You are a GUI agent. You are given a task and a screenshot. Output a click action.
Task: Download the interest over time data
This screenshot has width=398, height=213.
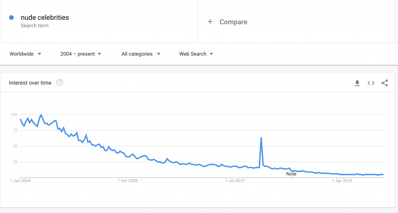[357, 83]
